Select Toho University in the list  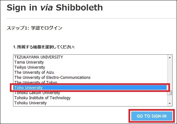90,88
